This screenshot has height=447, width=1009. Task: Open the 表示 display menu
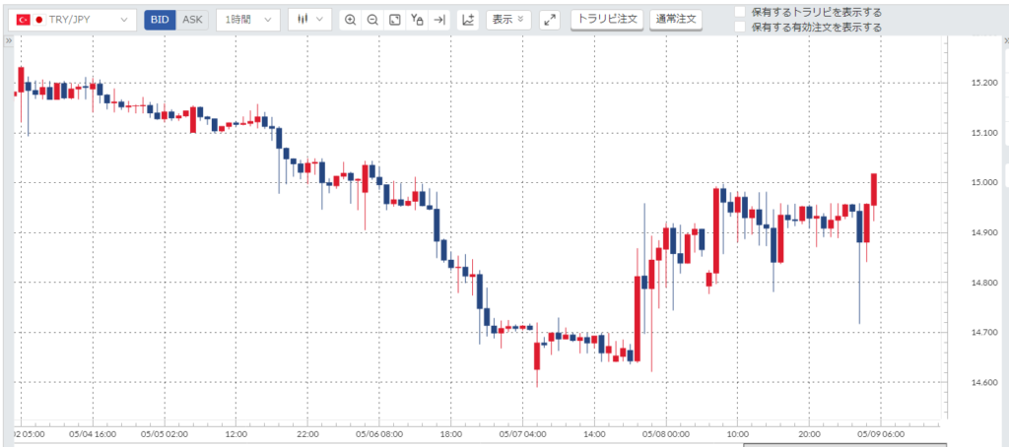tap(508, 20)
